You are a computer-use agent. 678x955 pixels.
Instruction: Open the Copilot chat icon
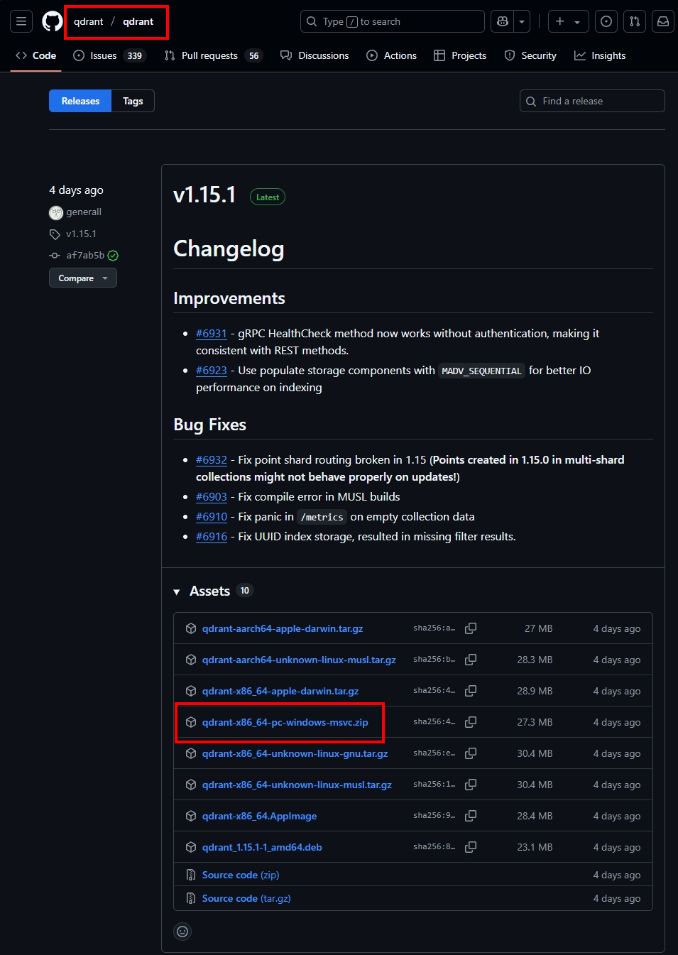pyautogui.click(x=503, y=21)
